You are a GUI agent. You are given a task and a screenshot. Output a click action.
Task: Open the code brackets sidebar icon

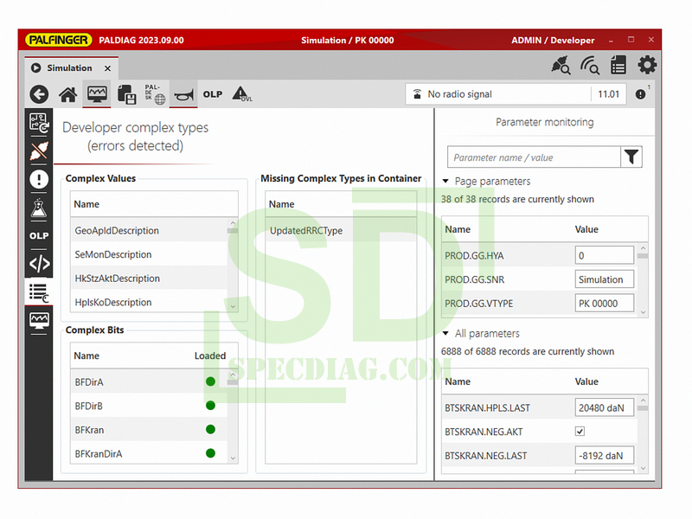coord(39,264)
